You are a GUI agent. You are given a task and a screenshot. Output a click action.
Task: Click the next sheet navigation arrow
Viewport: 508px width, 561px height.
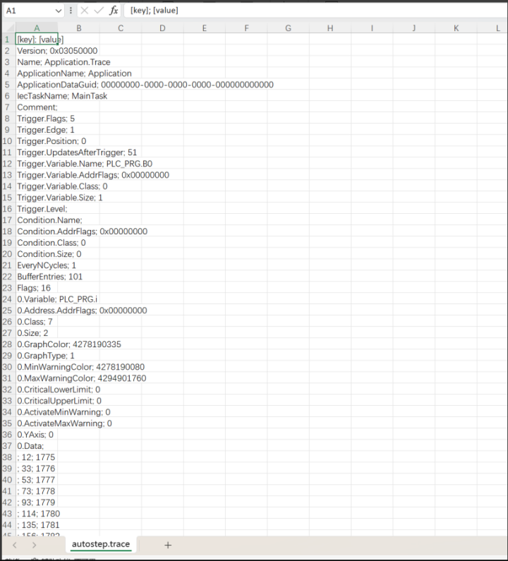pos(34,545)
